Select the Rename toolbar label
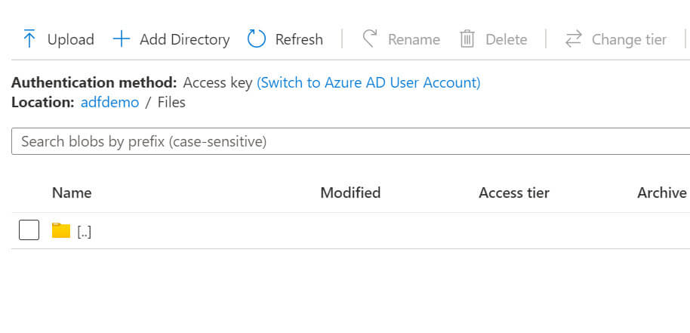 (414, 39)
